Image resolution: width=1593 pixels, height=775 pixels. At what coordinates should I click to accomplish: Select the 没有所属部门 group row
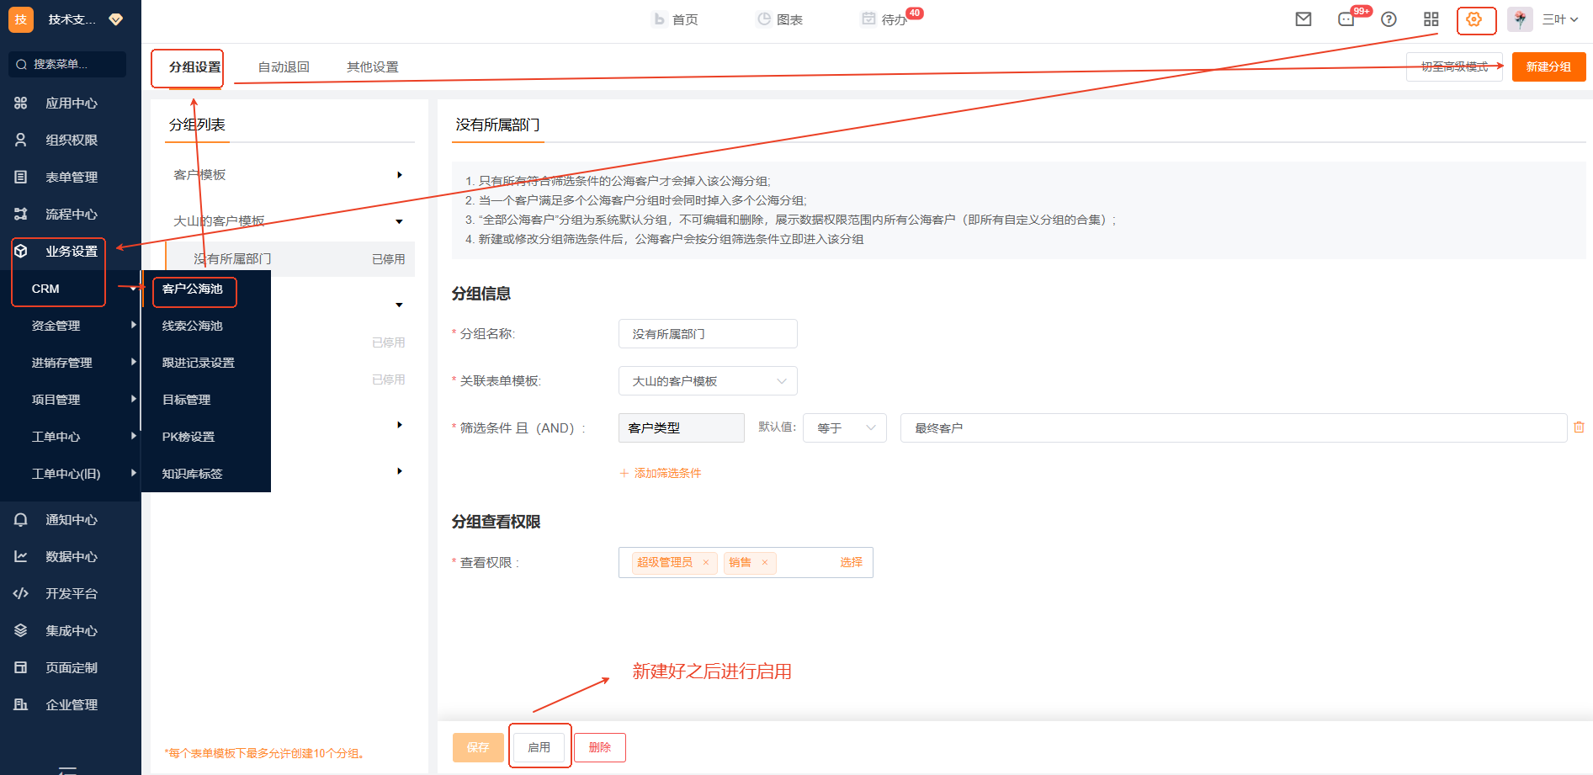pyautogui.click(x=290, y=259)
